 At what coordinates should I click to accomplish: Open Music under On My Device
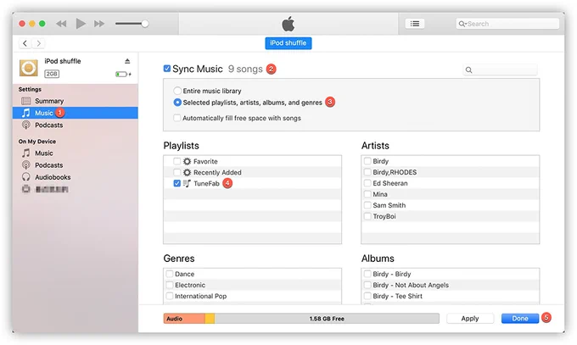click(75, 153)
